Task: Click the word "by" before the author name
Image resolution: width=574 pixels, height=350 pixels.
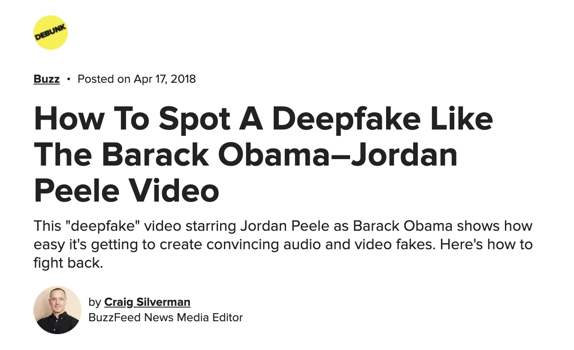Action: coord(94,302)
